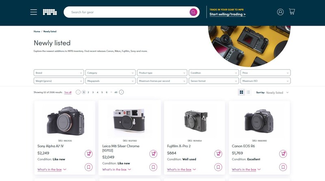The height and width of the screenshot is (181, 325).
Task: Go to results page 3
Action: (93, 92)
